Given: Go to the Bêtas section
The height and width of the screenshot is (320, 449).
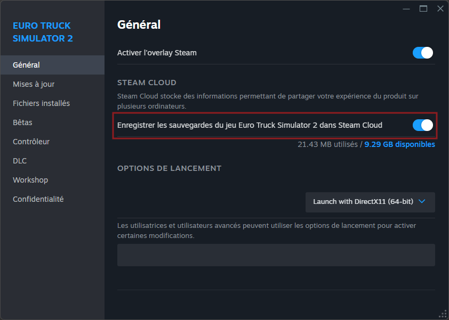Looking at the screenshot, I should pyautogui.click(x=52, y=122).
